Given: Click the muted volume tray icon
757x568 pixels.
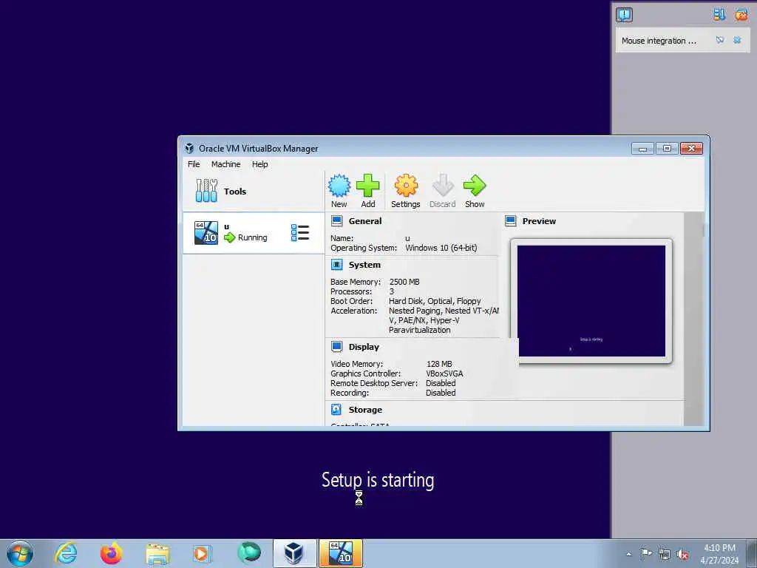Looking at the screenshot, I should 682,554.
